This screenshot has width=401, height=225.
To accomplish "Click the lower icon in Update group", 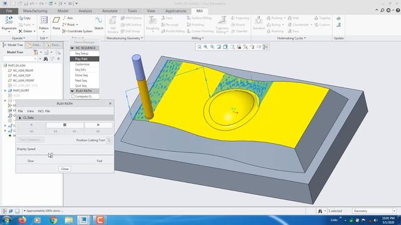I will [338, 25].
